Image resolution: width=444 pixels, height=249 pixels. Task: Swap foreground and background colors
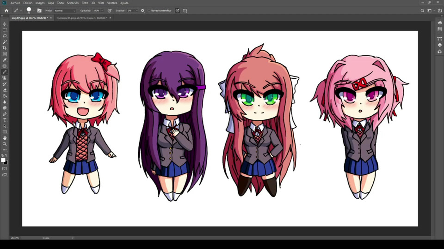6,155
